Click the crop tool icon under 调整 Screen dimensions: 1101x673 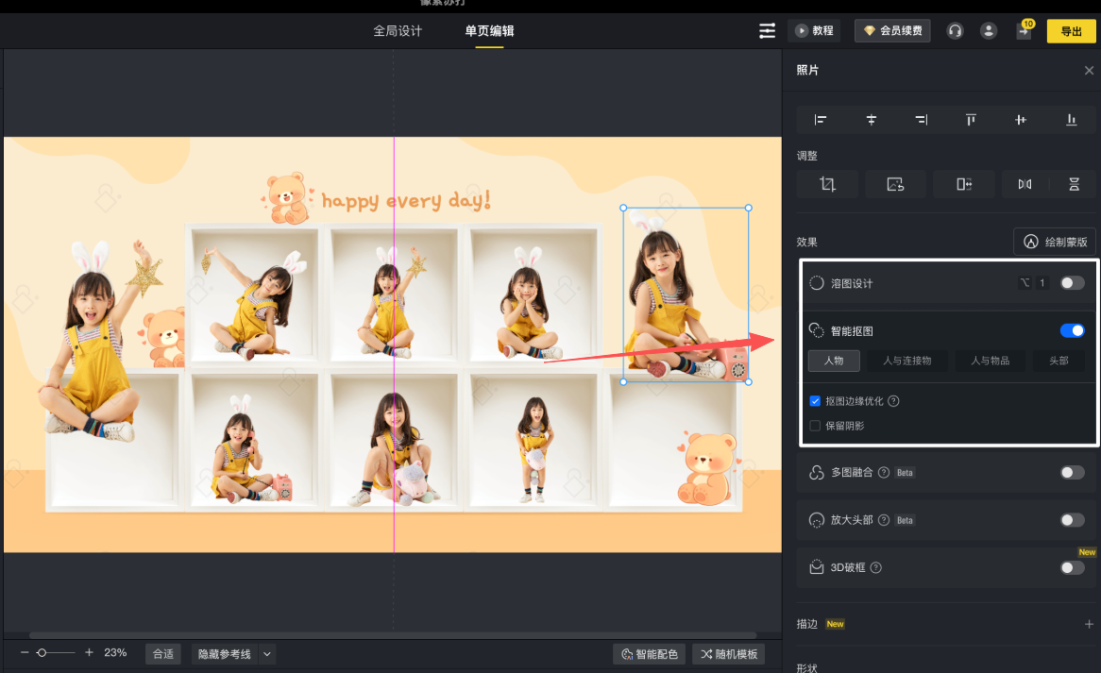tap(828, 184)
